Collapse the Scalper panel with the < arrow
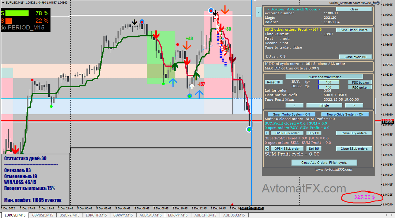This screenshot has width=395, height=218. pyautogui.click(x=258, y=12)
